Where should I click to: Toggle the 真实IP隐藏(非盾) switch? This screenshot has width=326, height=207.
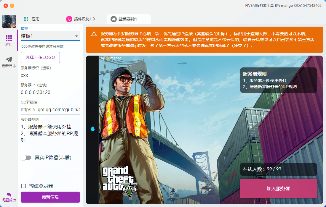tap(26, 158)
